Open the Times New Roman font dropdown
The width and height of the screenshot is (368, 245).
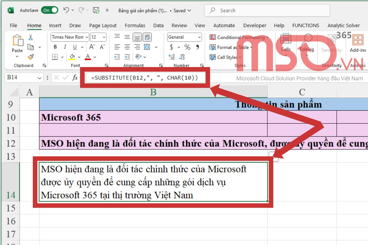tap(86, 37)
